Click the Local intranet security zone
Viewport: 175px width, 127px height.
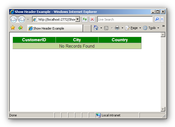pos(111,115)
